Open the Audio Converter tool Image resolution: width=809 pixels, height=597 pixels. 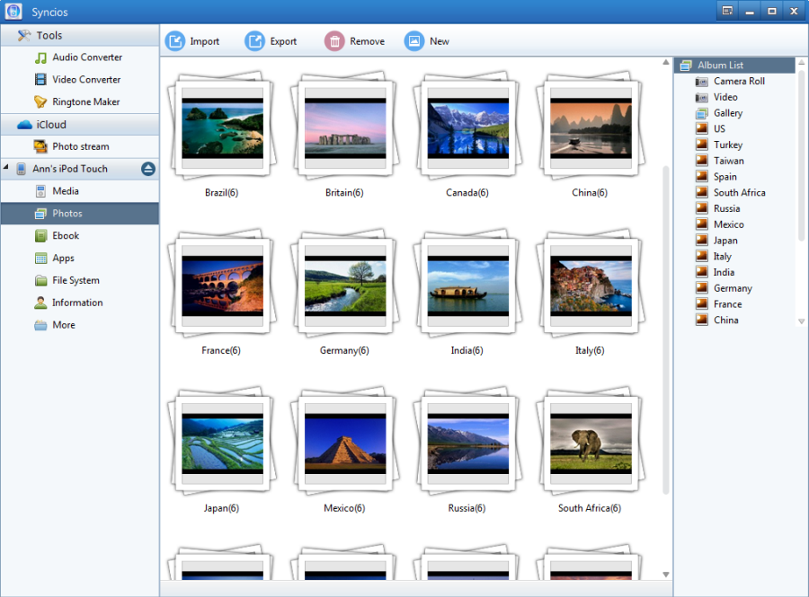pos(79,57)
